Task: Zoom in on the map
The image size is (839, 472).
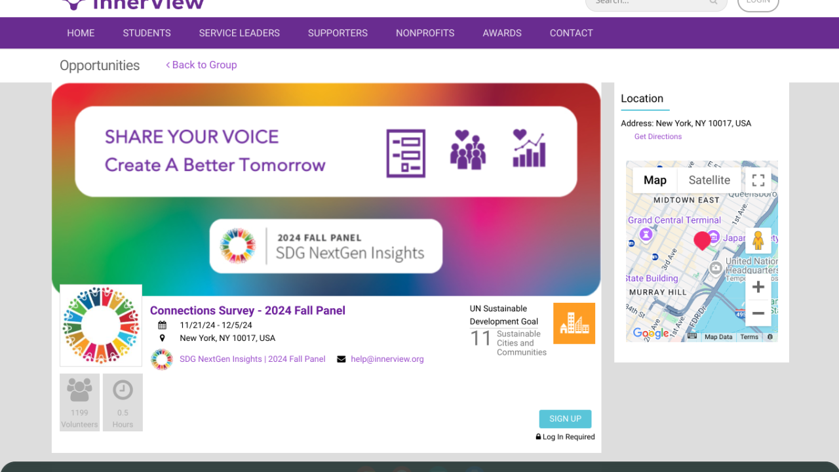Action: [x=758, y=287]
